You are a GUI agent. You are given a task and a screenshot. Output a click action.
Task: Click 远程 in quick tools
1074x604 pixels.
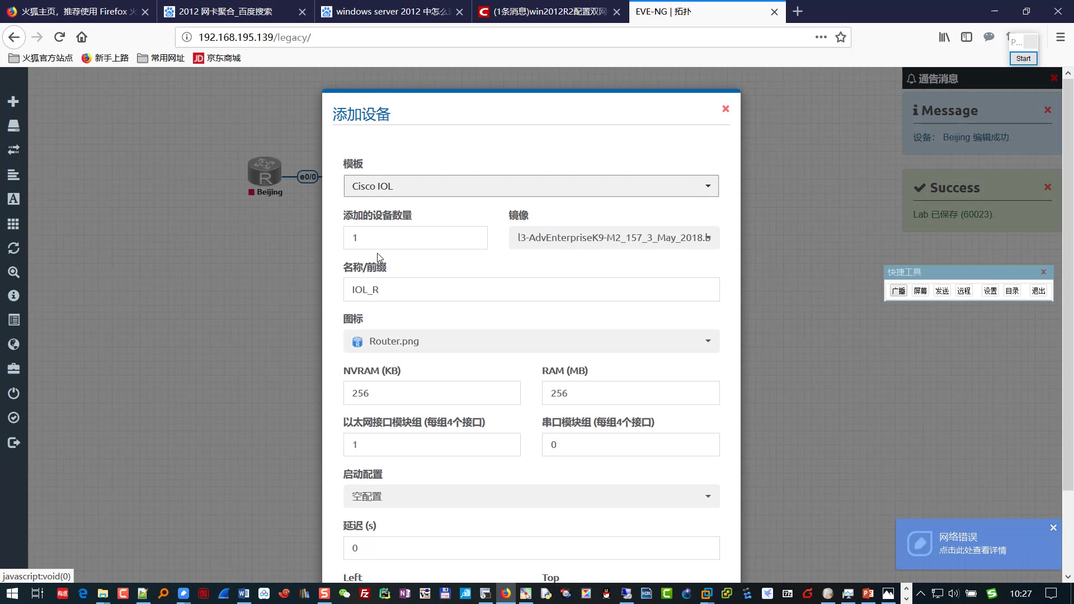(964, 291)
